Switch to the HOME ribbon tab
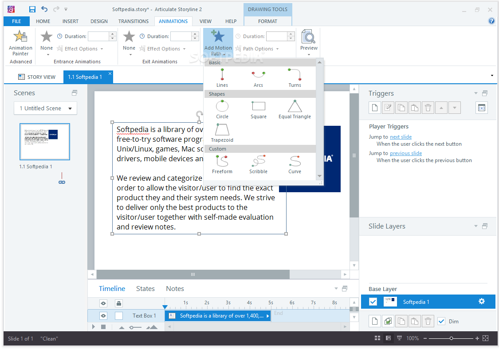 click(x=43, y=21)
